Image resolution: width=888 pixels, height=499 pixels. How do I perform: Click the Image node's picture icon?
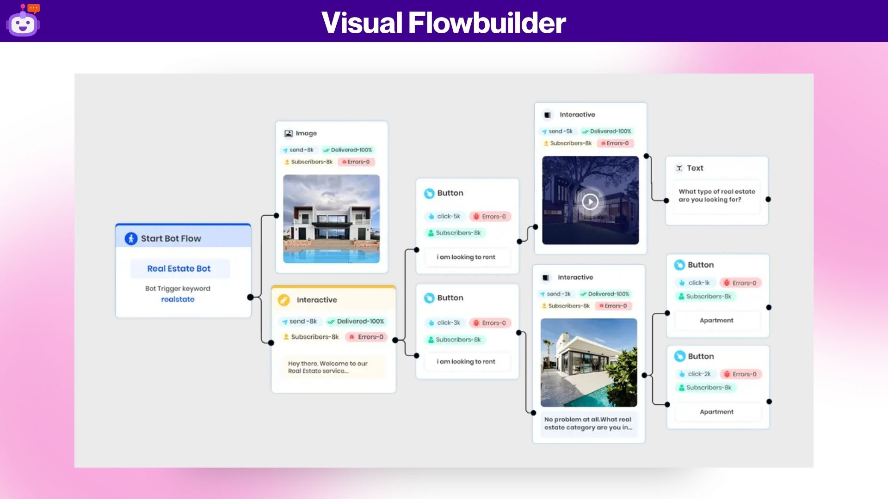coord(288,133)
